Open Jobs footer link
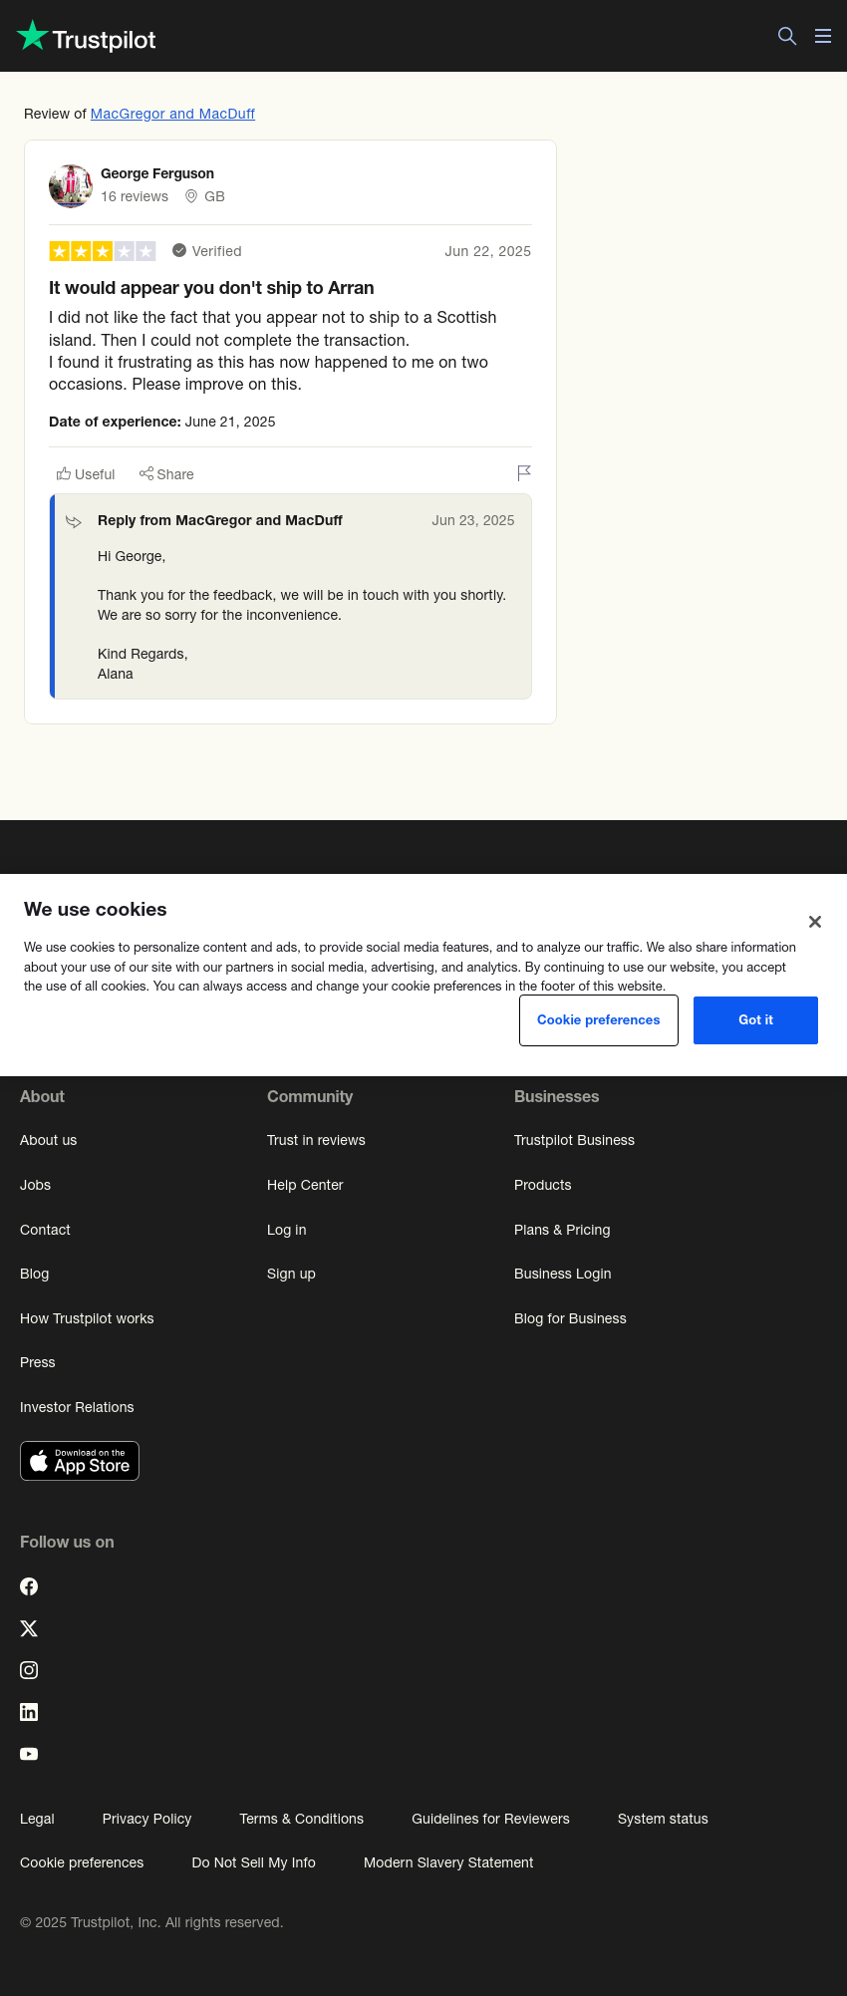Screen dimensions: 847x1996 35,1185
